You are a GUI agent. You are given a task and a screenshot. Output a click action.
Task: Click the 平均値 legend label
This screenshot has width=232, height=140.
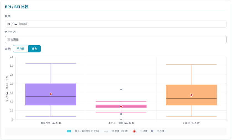(144, 131)
